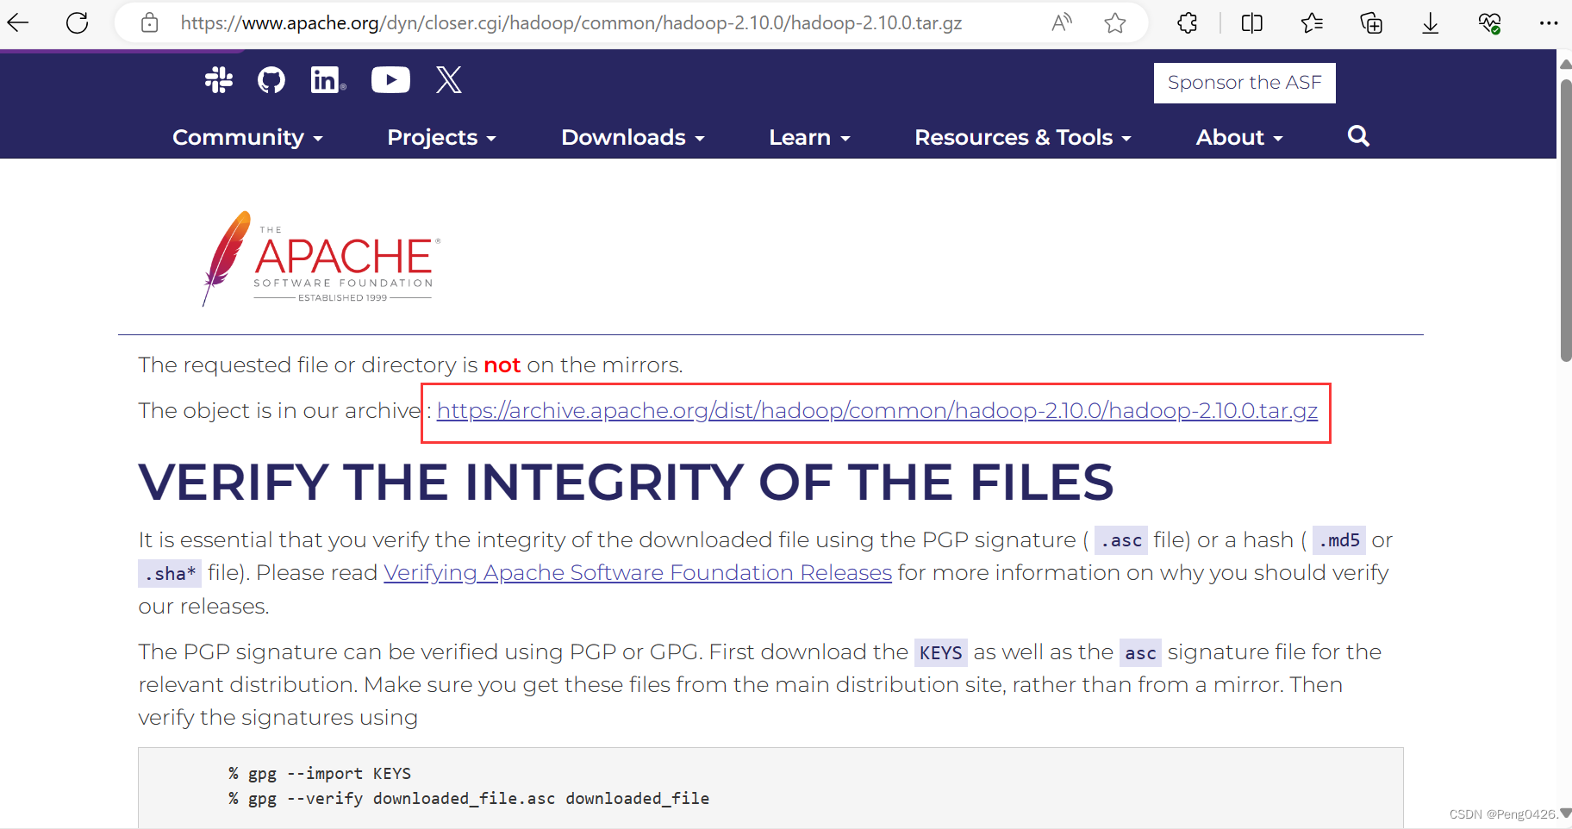Image resolution: width=1572 pixels, height=829 pixels.
Task: Click the Apache Software Foundation logo
Action: click(x=321, y=259)
